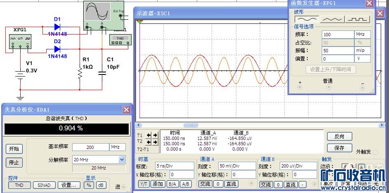Image resolution: width=389 pixels, height=193 pixels.
Task: Click the 保存 (Save) button
Action: click(339, 148)
